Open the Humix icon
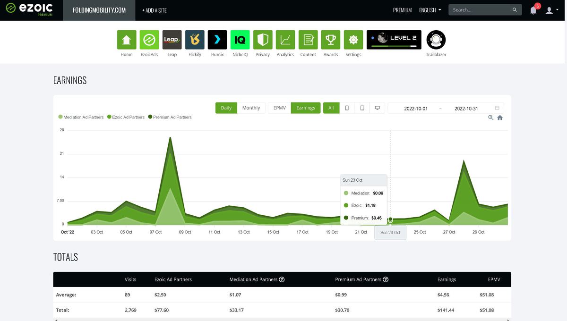Screen dimensions: 567x321 [217, 40]
